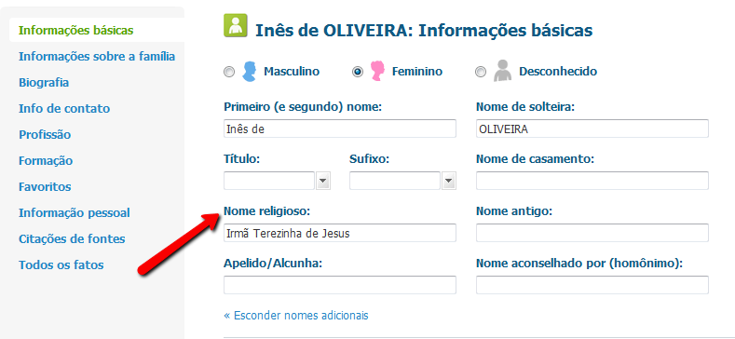The height and width of the screenshot is (339, 735).
Task: Select the Feminino radio button
Action: click(x=358, y=73)
